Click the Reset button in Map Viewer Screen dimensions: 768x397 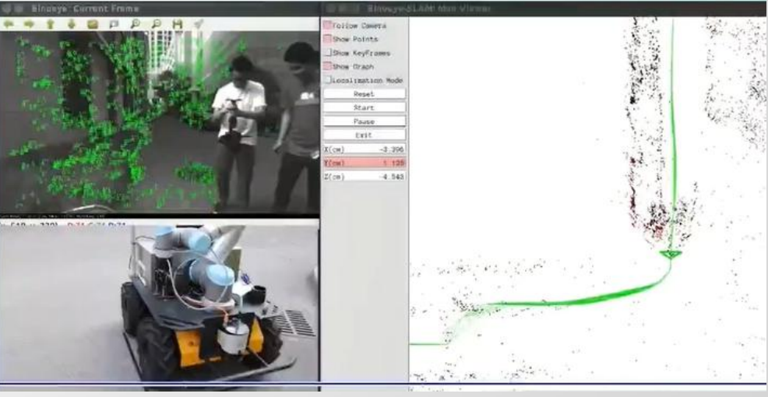365,93
